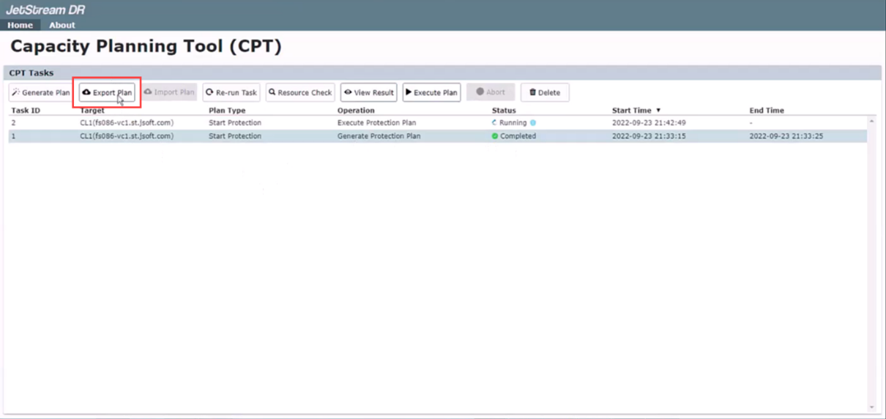The image size is (886, 419).
Task: Sort the table by Task ID column
Action: pyautogui.click(x=26, y=111)
